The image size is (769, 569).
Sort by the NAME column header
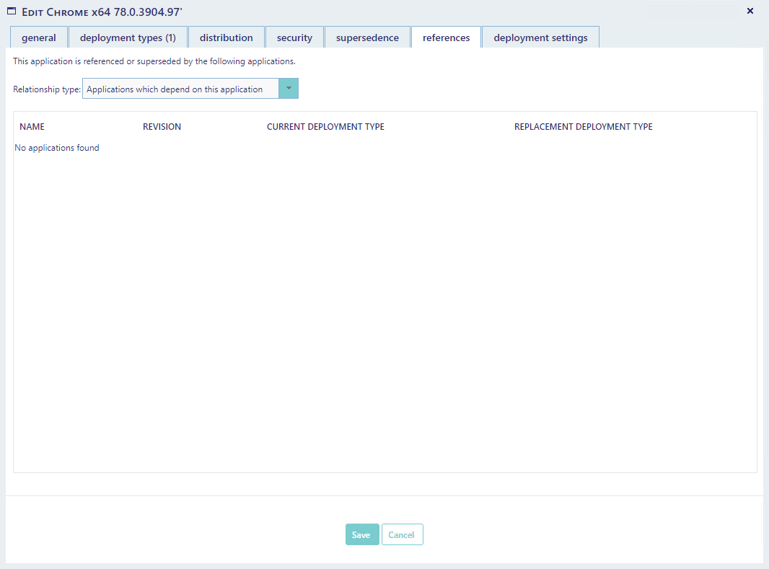(32, 127)
